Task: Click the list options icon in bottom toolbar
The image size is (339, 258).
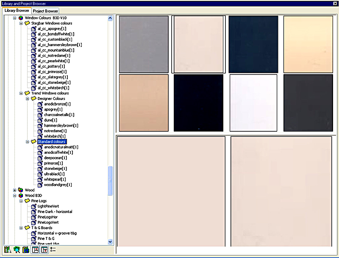Action: point(53,250)
